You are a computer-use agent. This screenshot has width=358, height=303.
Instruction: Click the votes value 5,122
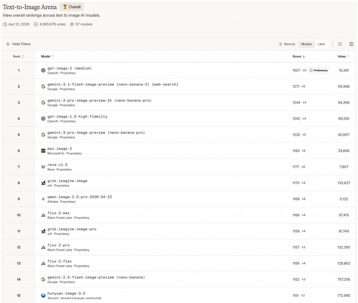pyautogui.click(x=344, y=199)
